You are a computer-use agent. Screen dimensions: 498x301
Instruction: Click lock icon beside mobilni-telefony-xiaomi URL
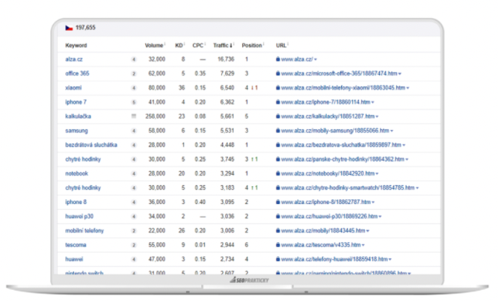(278, 87)
